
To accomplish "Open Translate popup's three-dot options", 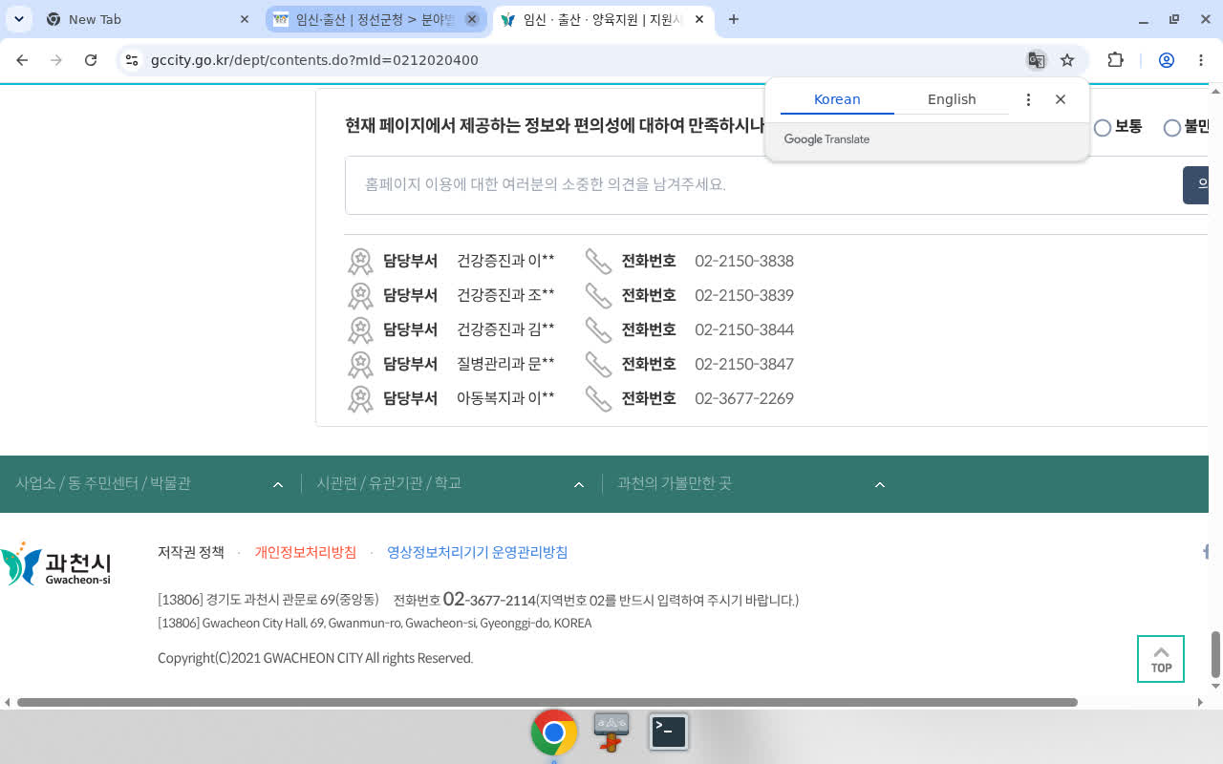I will (1028, 99).
